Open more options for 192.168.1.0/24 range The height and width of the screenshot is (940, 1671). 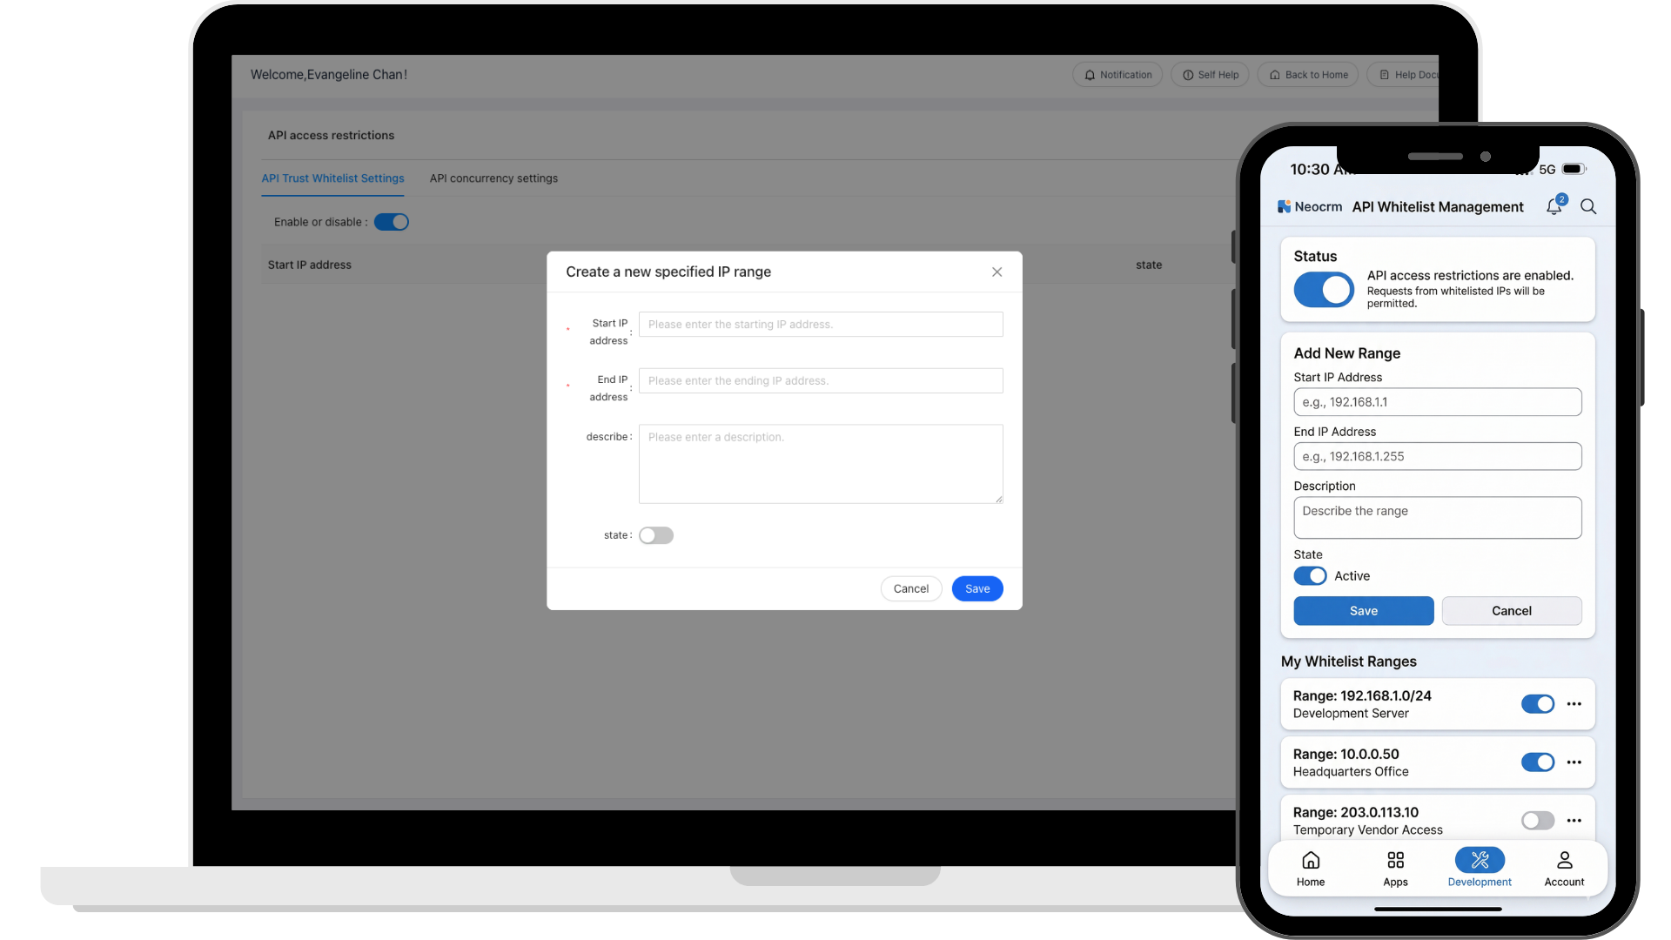1574,704
